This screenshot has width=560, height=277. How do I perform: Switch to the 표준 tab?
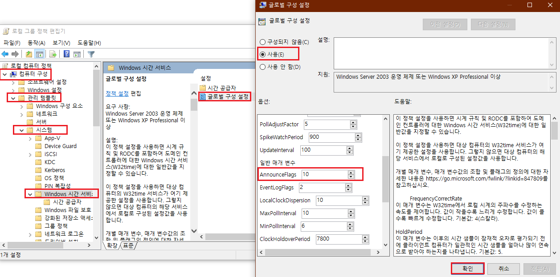pyautogui.click(x=129, y=245)
